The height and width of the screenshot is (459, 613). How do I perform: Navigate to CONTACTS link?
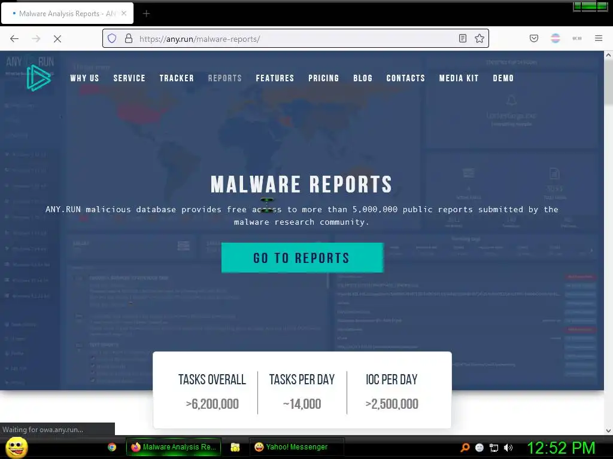[406, 78]
